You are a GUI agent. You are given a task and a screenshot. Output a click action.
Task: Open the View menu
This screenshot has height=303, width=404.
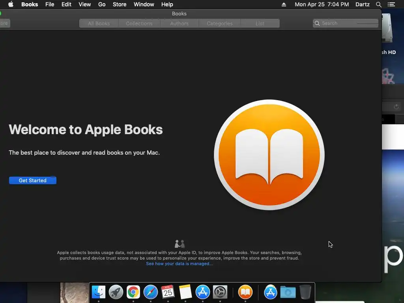(x=85, y=4)
